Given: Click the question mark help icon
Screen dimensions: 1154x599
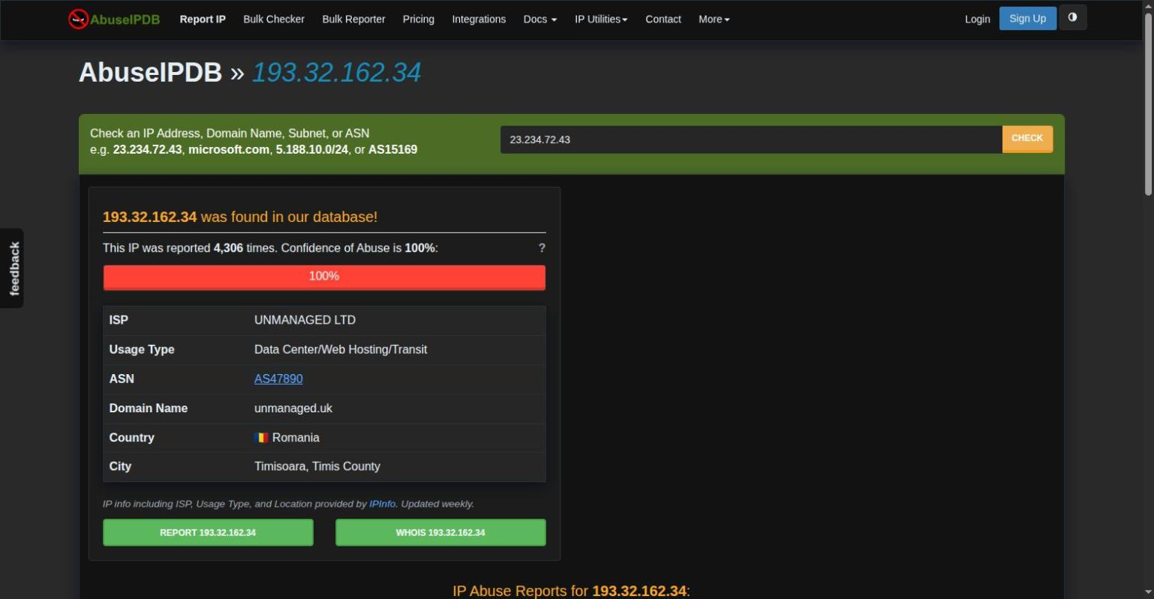Looking at the screenshot, I should click(x=542, y=248).
